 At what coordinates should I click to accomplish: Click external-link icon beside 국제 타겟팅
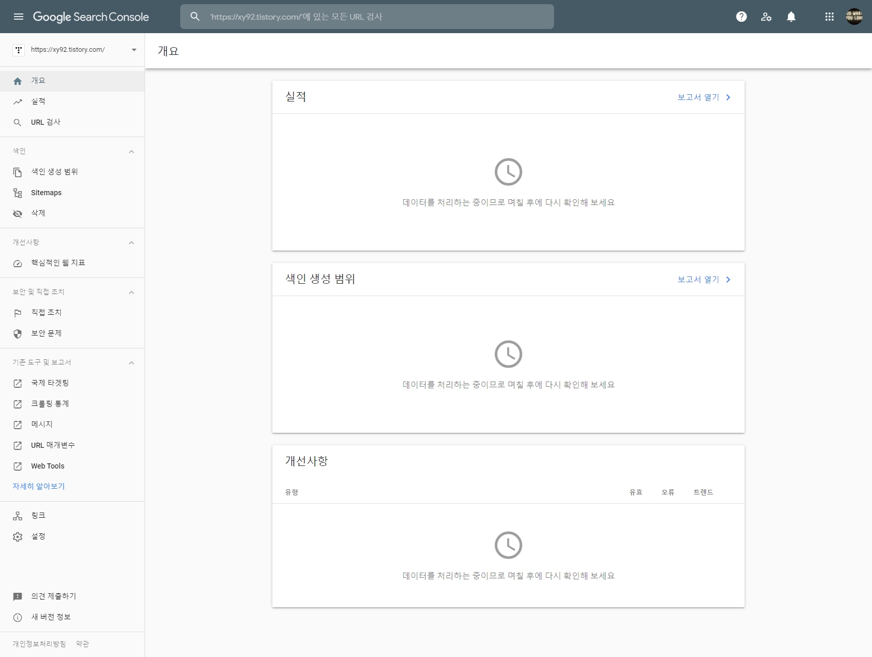(18, 384)
